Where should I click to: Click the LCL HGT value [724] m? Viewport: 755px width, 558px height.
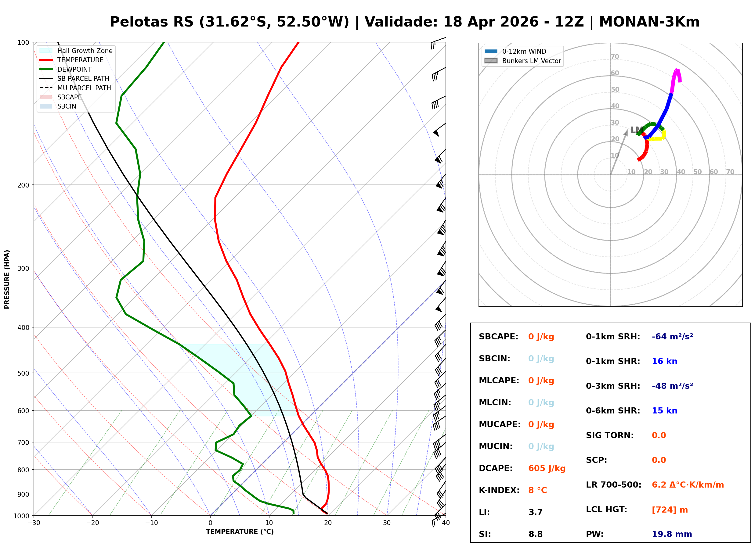click(x=670, y=510)
